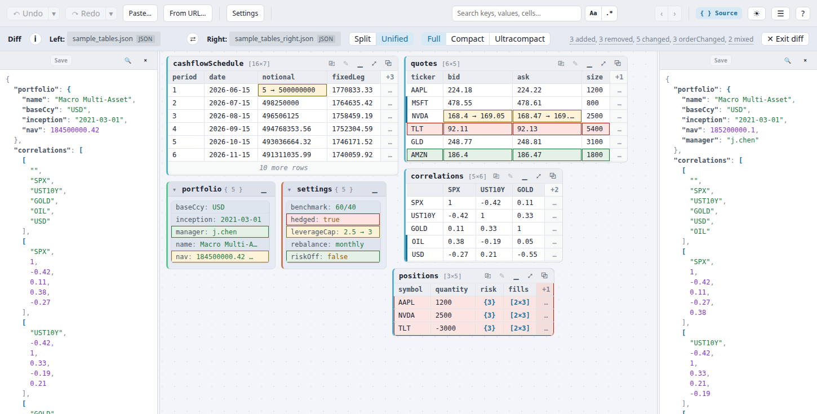Expand the correlations table to fullscreen
The height and width of the screenshot is (414, 817).
point(539,176)
